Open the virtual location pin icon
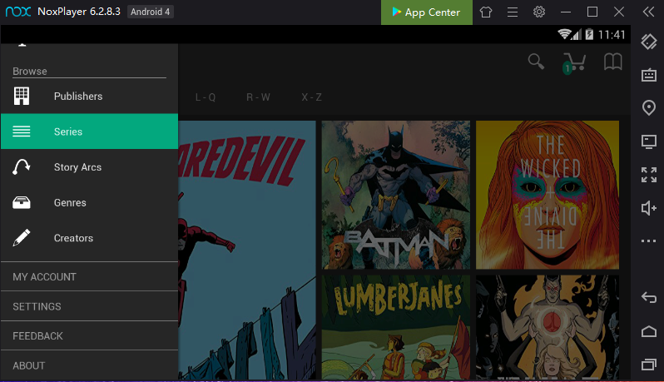The height and width of the screenshot is (382, 664). (648, 107)
